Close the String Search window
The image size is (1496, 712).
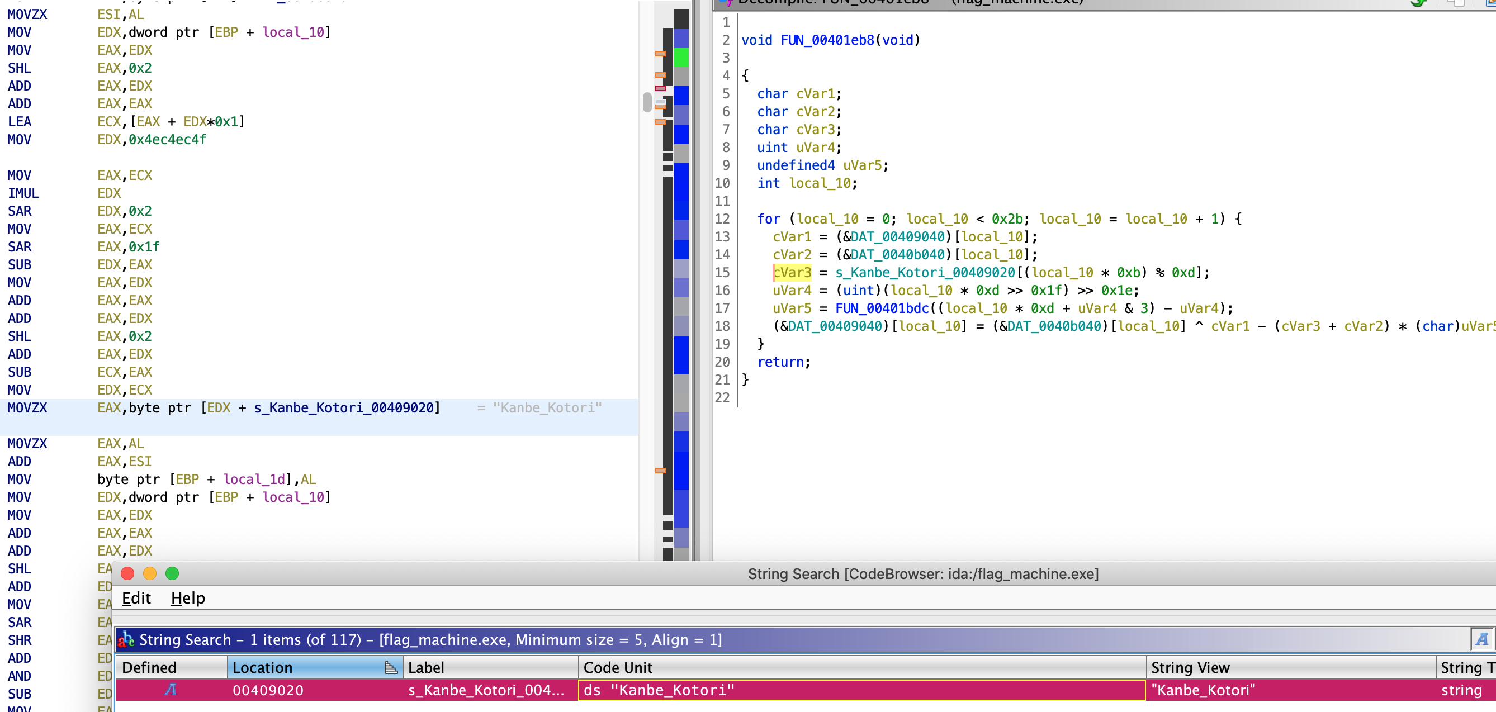point(128,574)
